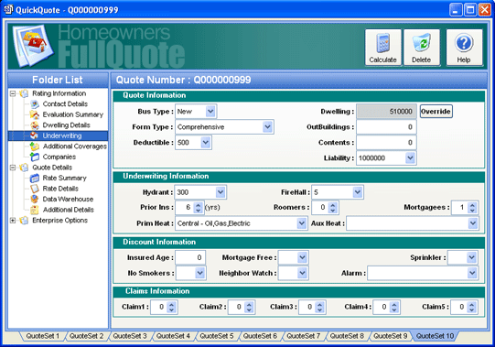The width and height of the screenshot is (495, 347).
Task: Click the Dwelling Details icon
Action: [35, 125]
